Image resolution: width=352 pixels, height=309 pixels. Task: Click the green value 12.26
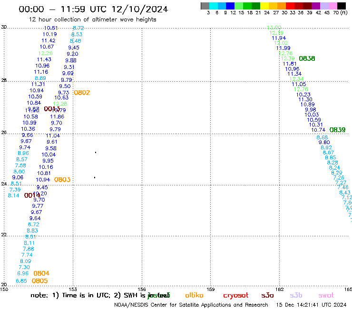45,53
